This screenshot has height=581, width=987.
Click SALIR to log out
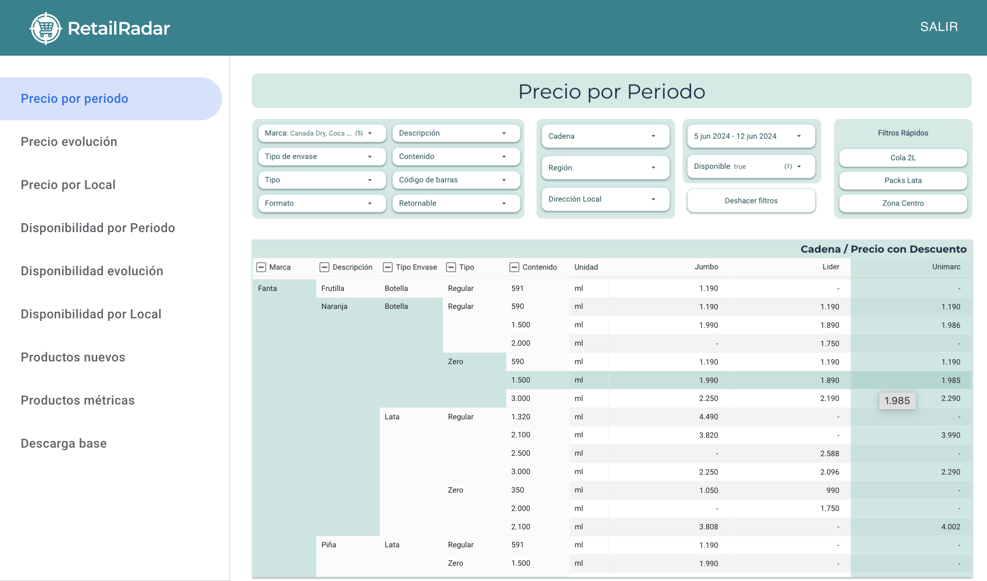939,27
